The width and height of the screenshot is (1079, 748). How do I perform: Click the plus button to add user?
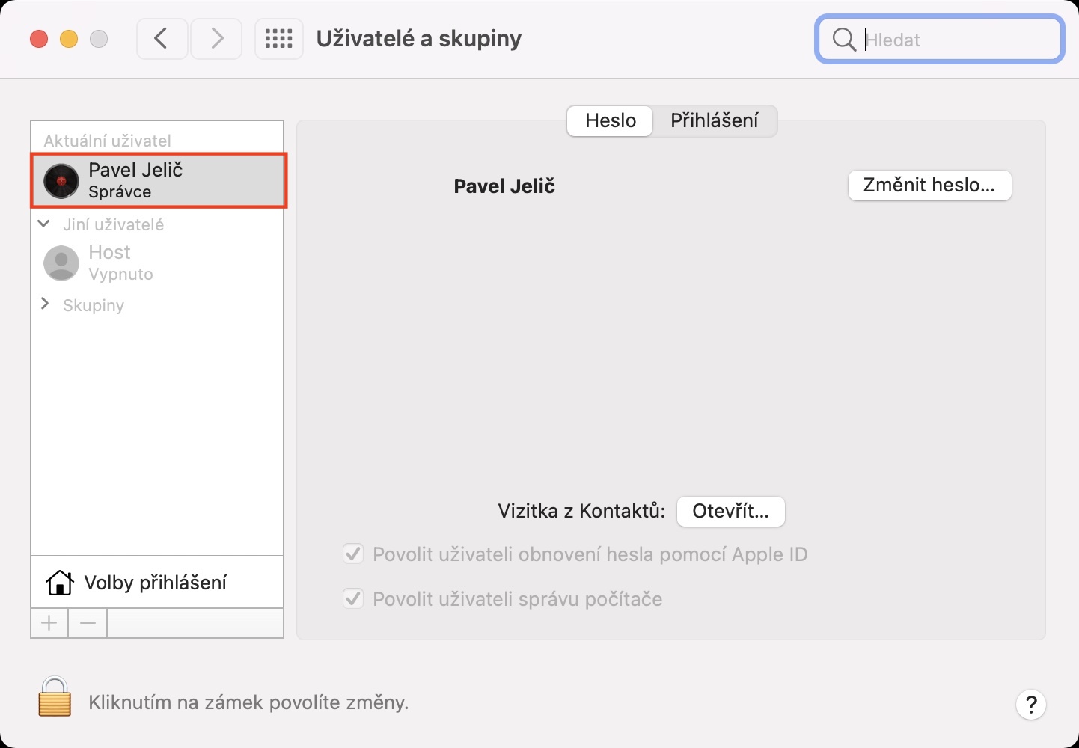tap(49, 623)
